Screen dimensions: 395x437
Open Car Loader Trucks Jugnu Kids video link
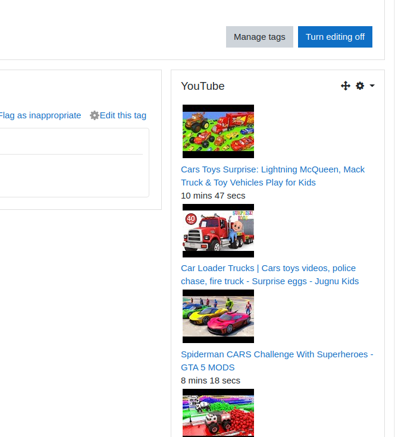tap(269, 275)
